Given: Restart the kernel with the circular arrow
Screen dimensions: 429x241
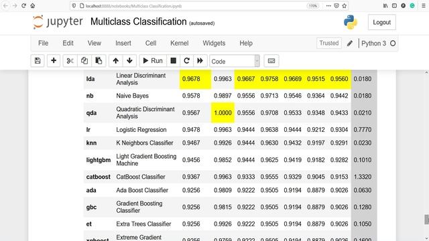Looking at the screenshot, I should [x=186, y=61].
